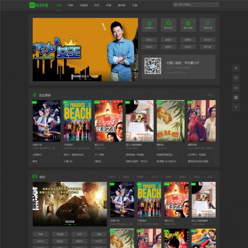Open the 喜剧片 genre button beside the banner
Image resolution: width=248 pixels, height=248 pixels.
pyautogui.click(x=169, y=40)
